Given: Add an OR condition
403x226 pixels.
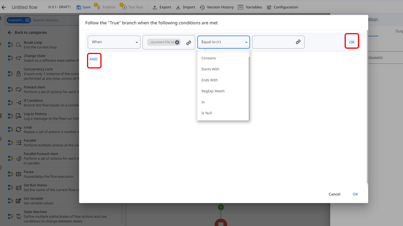Looking at the screenshot, I should click(351, 42).
